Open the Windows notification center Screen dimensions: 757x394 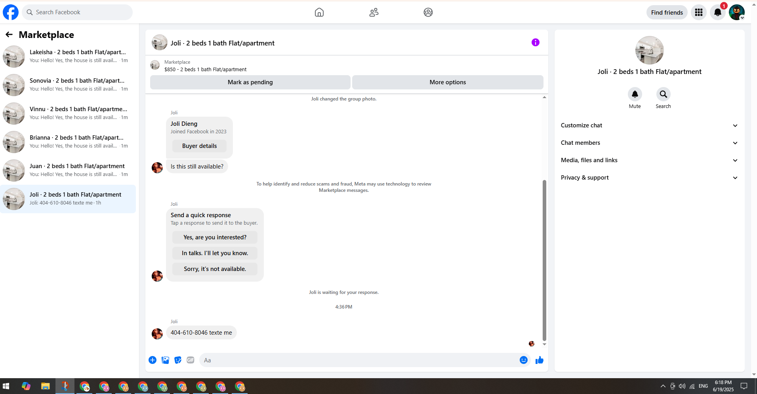coord(744,386)
